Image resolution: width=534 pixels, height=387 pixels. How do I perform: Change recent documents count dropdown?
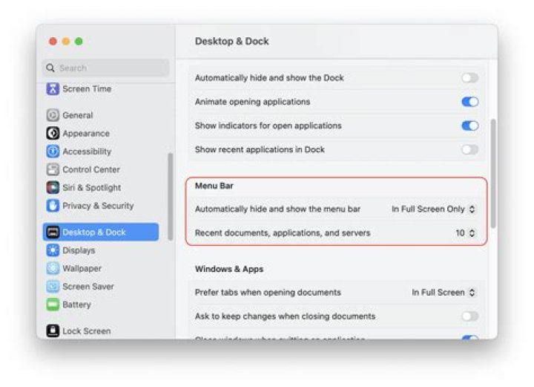pos(466,233)
